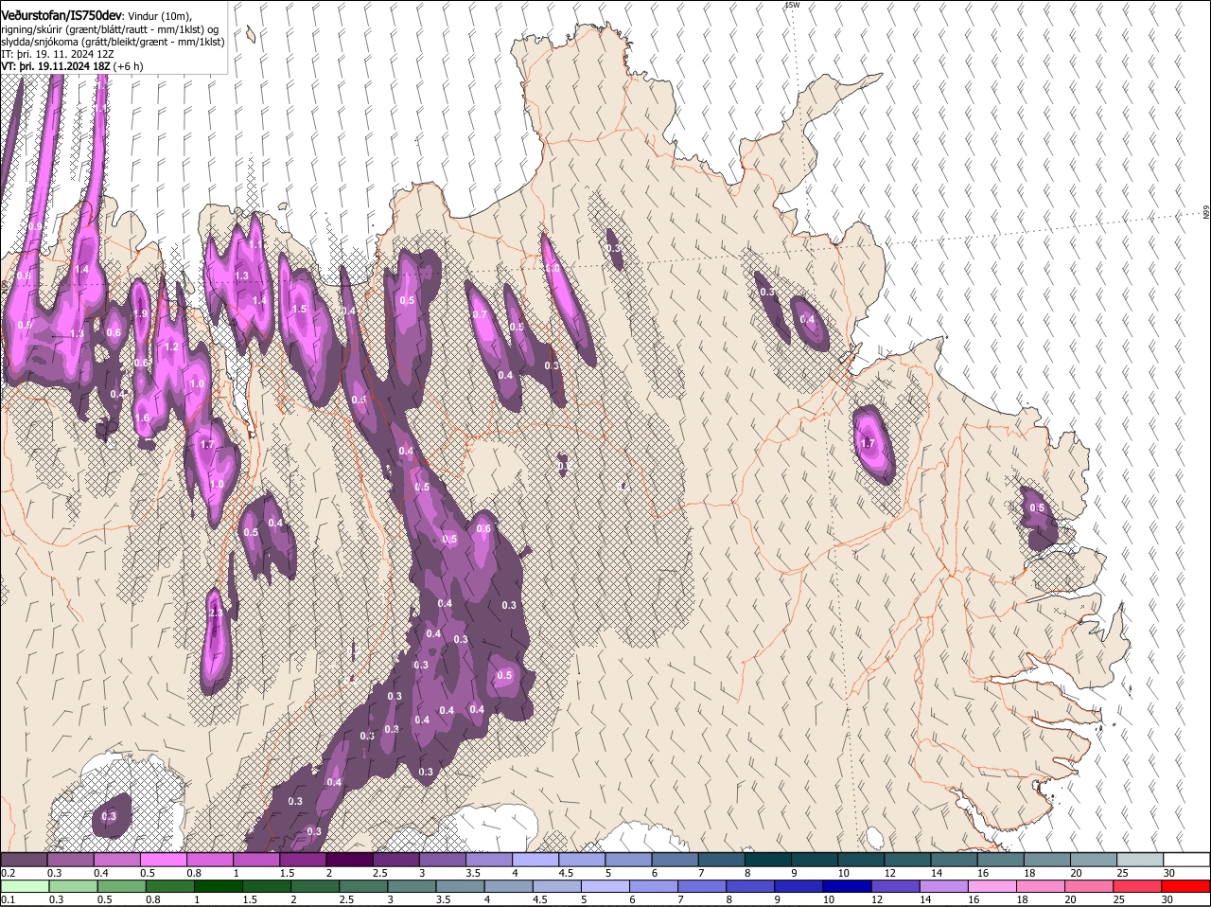
Task: Click the upper legend swatch between 0.2 and 0.3
Action: (x=24, y=859)
